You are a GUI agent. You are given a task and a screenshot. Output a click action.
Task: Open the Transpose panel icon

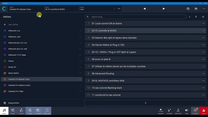point(169,111)
